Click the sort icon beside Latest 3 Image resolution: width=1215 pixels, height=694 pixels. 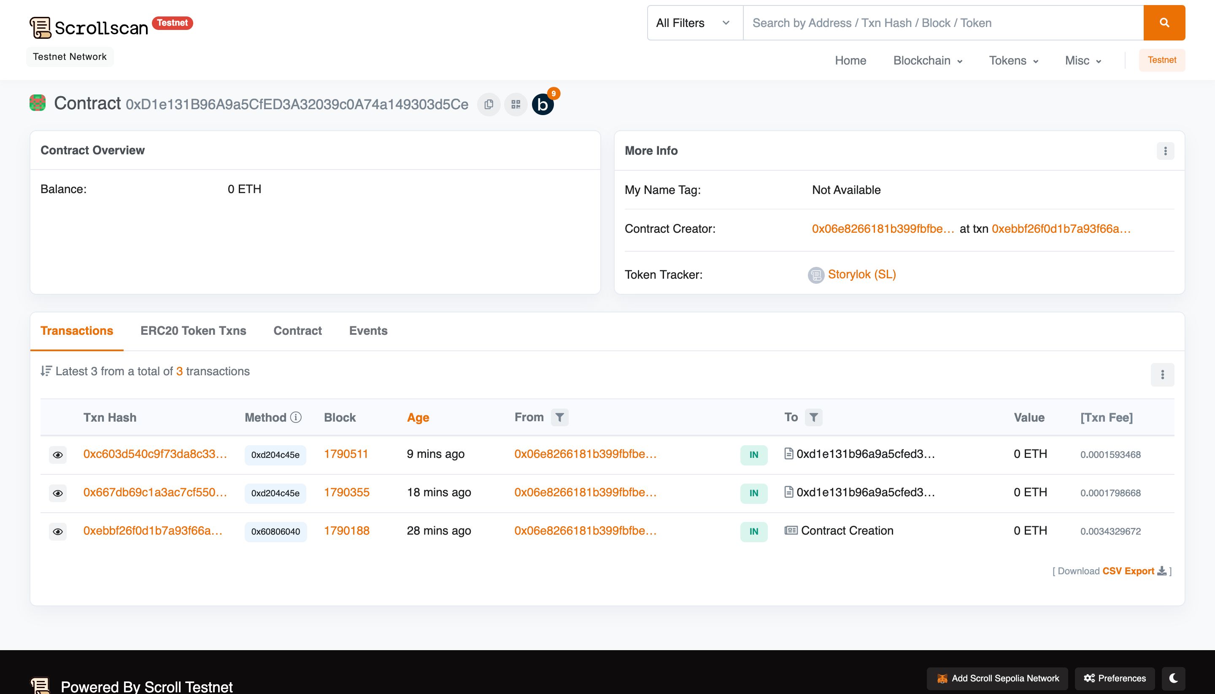[46, 371]
